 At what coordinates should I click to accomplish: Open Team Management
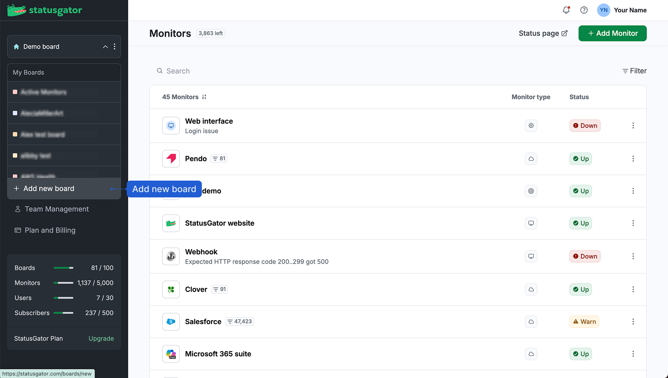point(52,209)
